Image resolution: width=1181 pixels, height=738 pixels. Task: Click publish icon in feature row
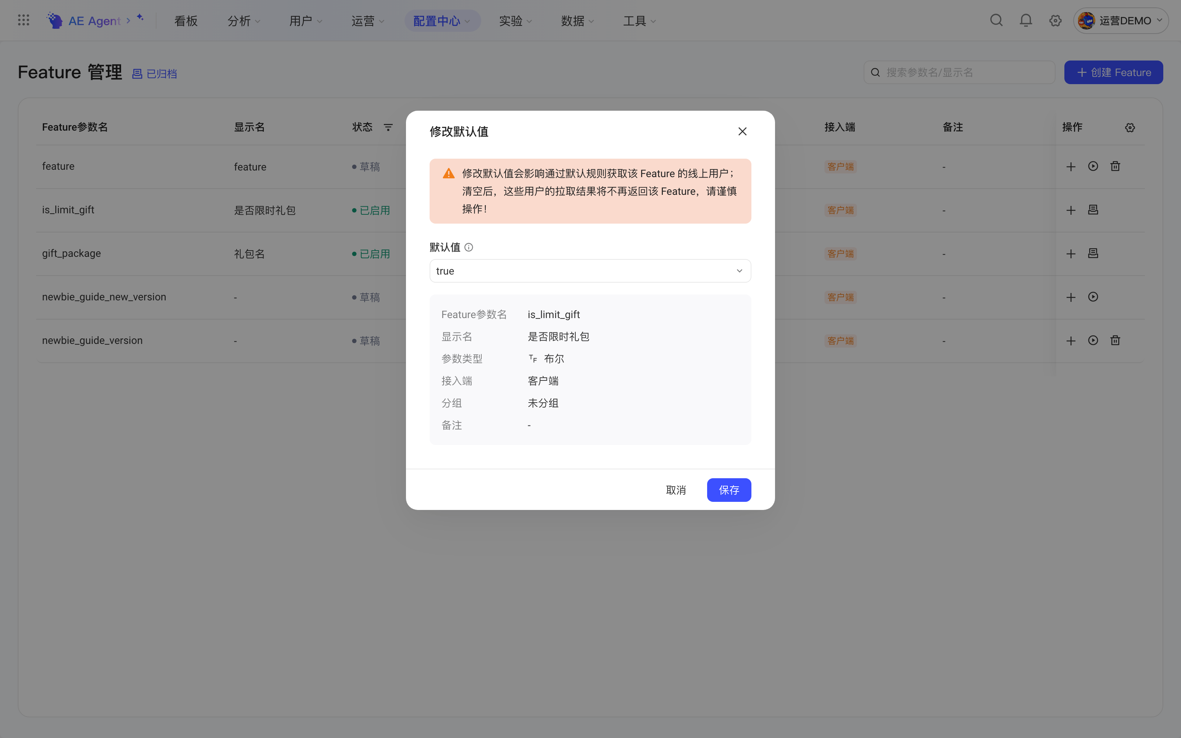1093,166
